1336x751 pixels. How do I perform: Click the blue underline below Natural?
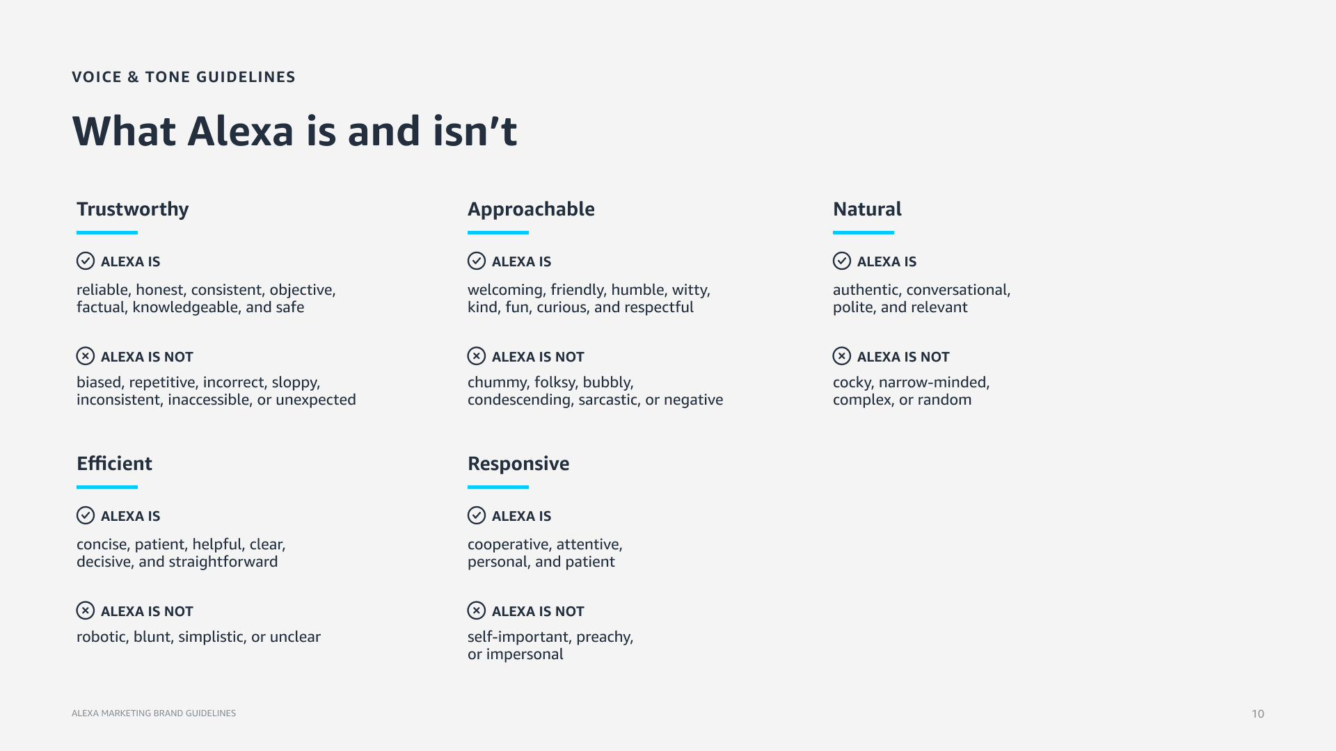coord(864,232)
